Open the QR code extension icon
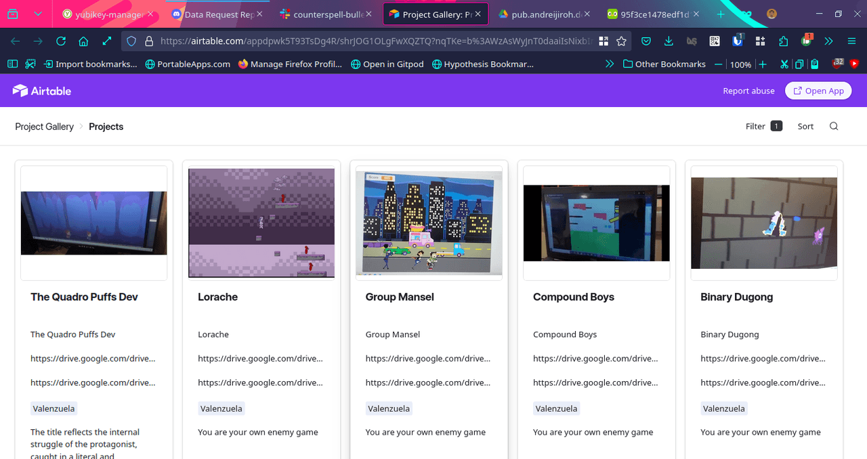This screenshot has height=459, width=867. pyautogui.click(x=715, y=41)
